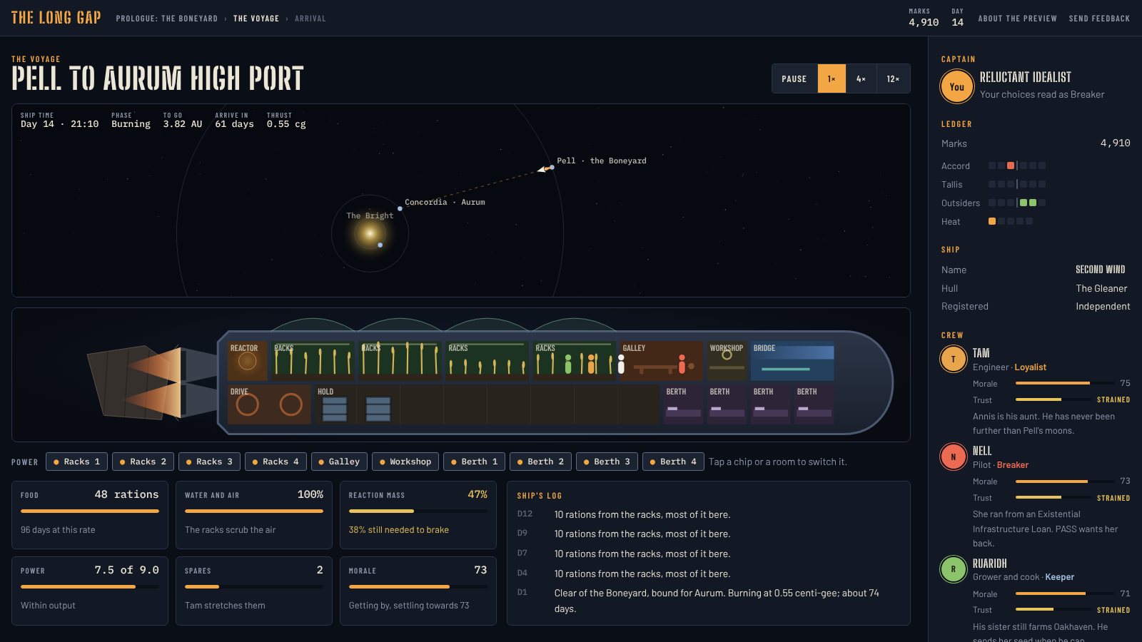Toggle power for Berth 4
Image resolution: width=1142 pixels, height=642 pixels.
[x=673, y=462]
